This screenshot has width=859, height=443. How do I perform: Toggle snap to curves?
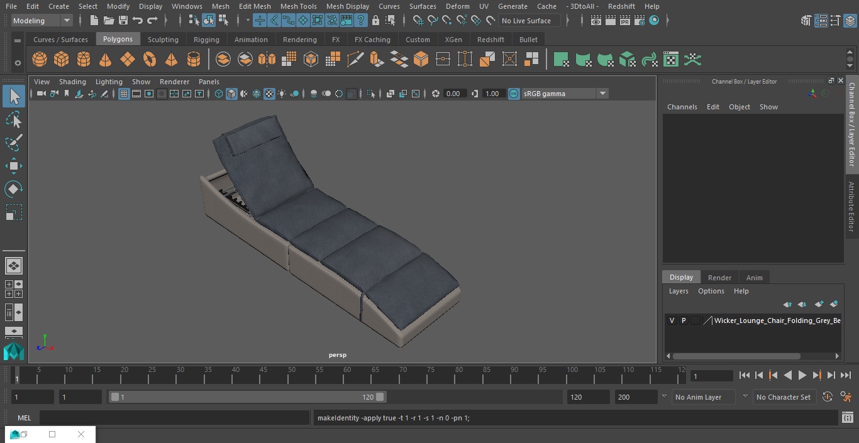[x=433, y=21]
